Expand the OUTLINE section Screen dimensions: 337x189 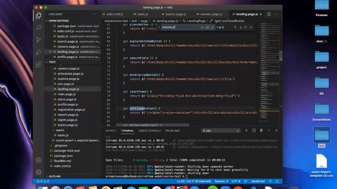pyautogui.click(x=55, y=176)
